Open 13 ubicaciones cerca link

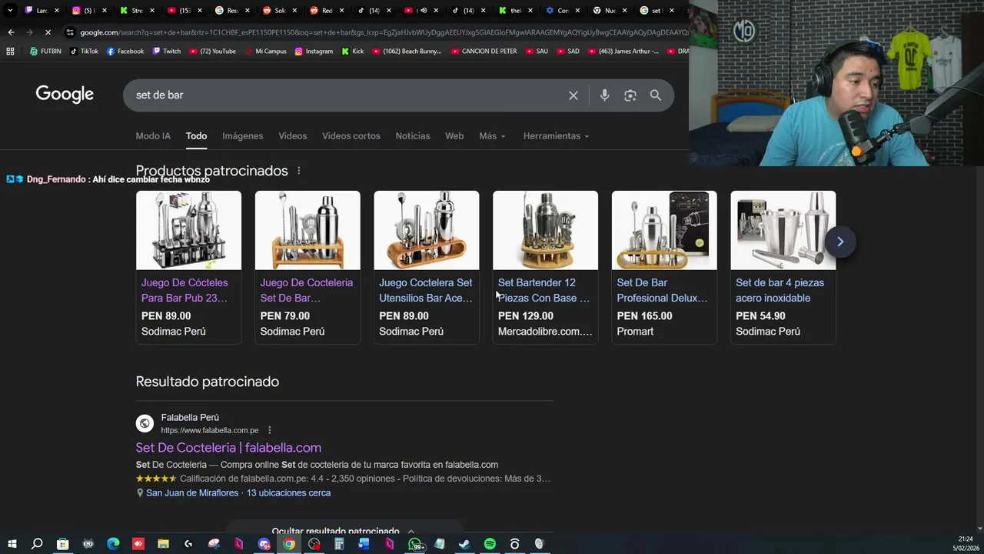[x=288, y=493]
